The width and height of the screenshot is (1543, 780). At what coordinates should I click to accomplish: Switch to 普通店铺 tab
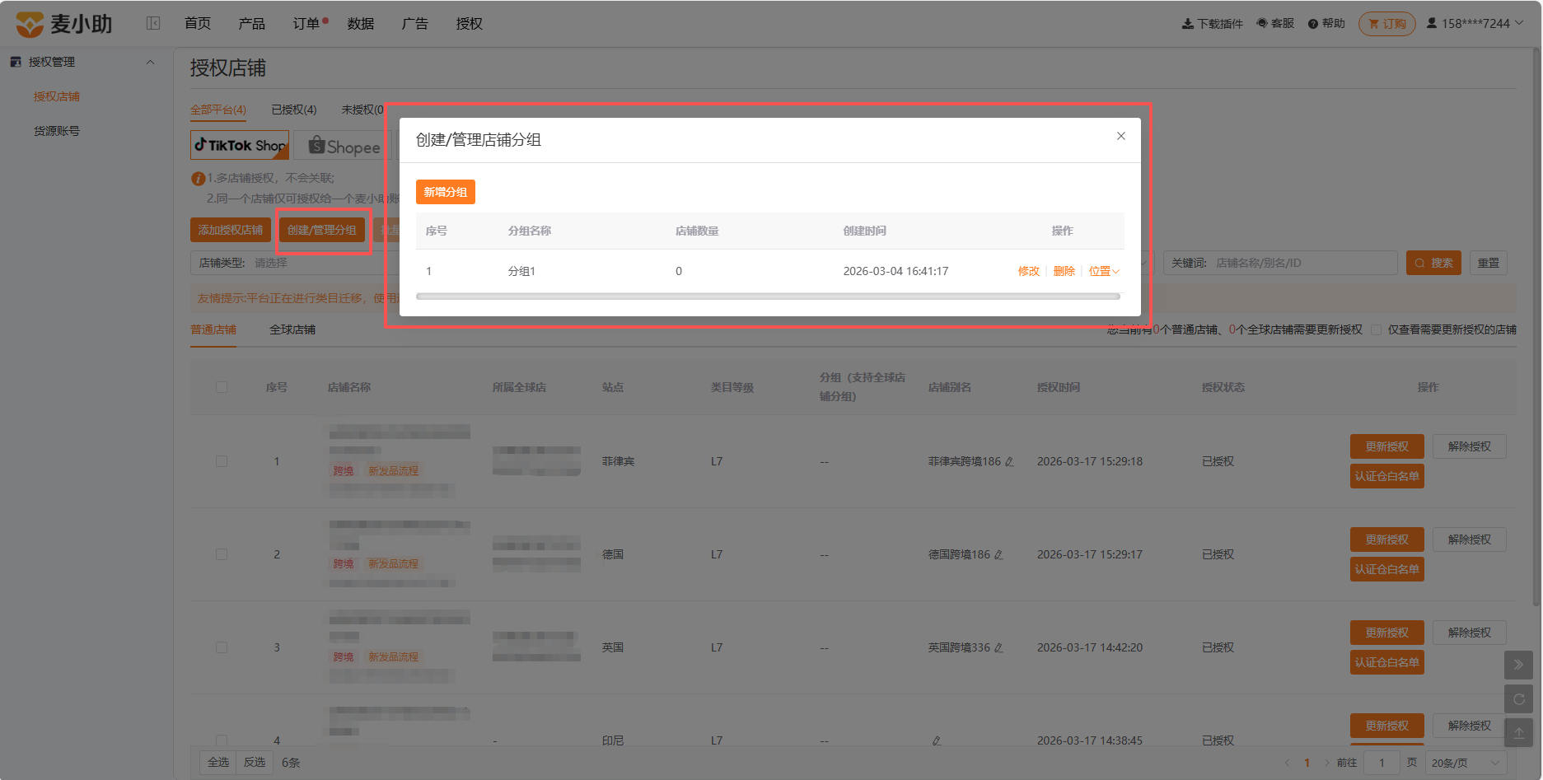click(213, 329)
